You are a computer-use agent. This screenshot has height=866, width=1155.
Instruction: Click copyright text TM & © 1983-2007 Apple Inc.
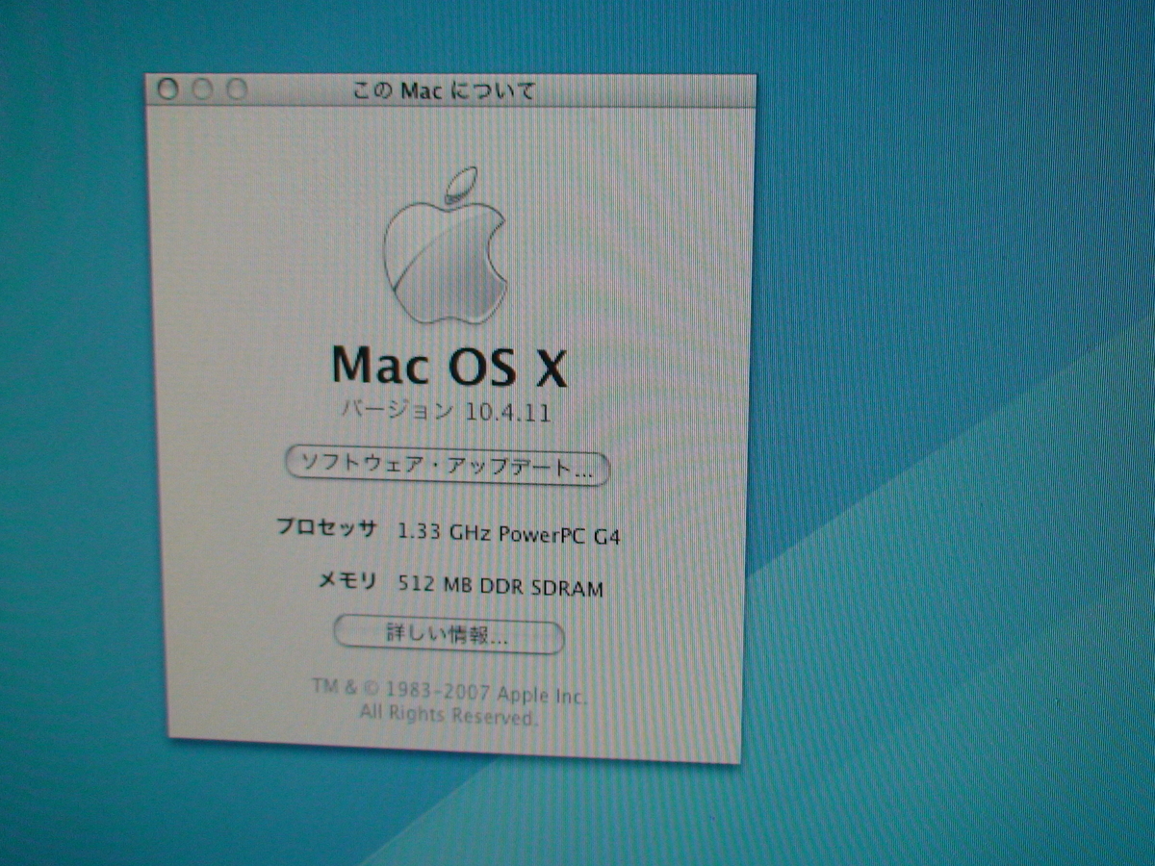click(x=449, y=692)
